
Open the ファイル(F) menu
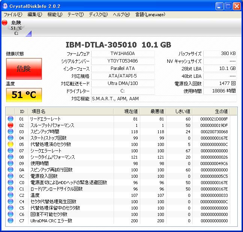(x=13, y=15)
